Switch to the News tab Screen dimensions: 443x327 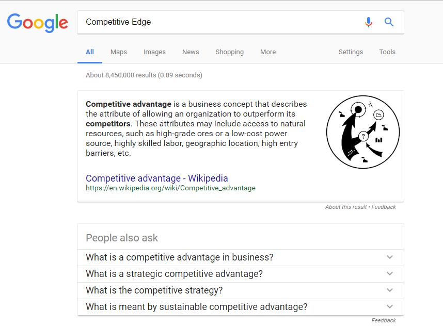(x=190, y=52)
